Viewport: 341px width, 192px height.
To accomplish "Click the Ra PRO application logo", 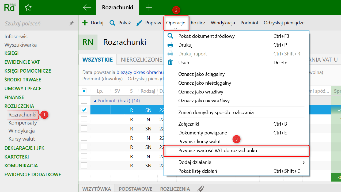I will pos(9,7).
